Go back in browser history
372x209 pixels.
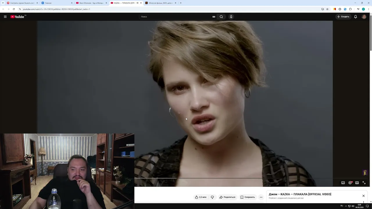coord(3,9)
